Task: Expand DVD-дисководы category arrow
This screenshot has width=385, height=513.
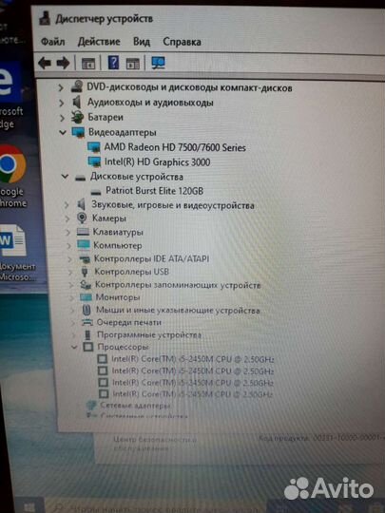Action: click(x=60, y=87)
